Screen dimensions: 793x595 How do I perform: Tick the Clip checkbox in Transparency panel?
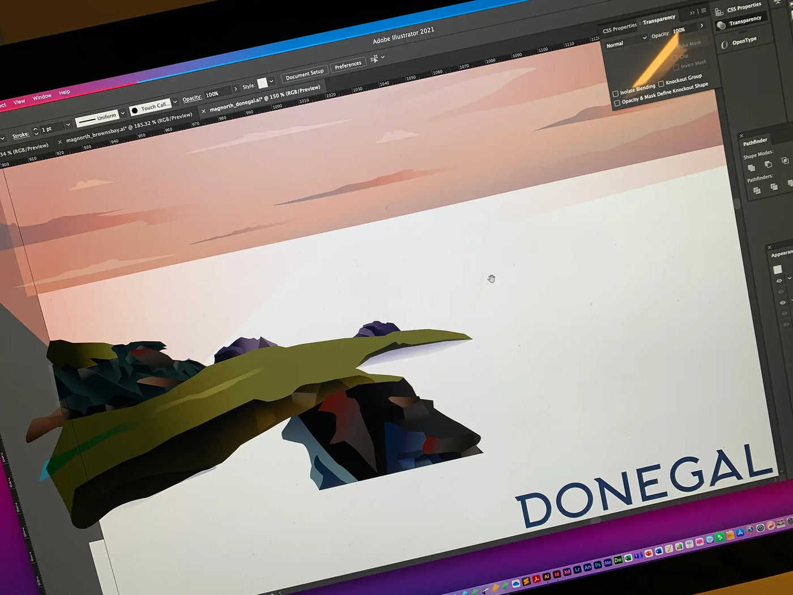(x=675, y=58)
